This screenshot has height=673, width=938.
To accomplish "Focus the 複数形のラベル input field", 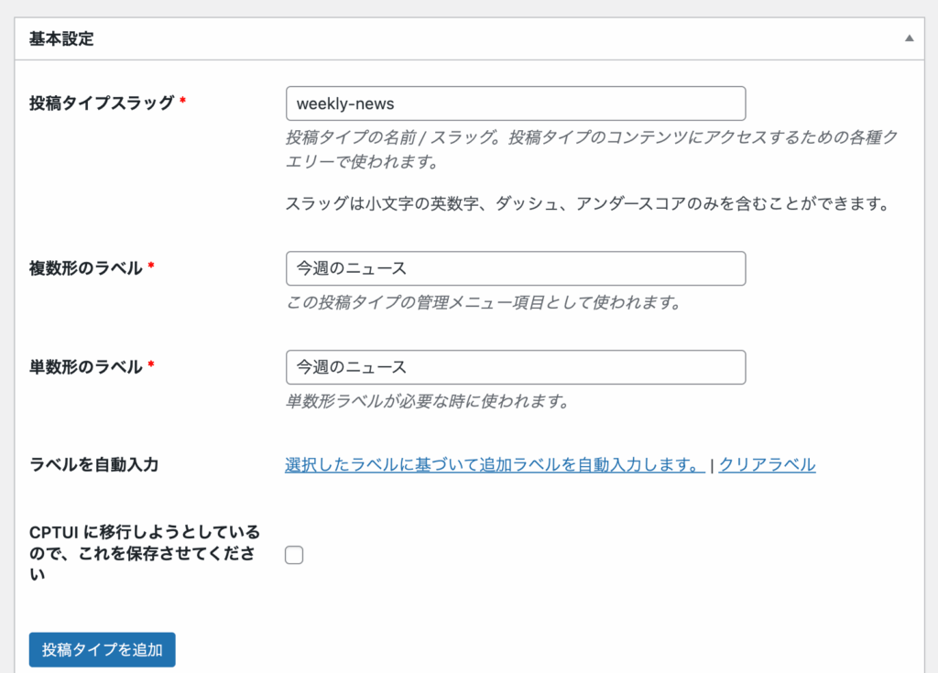I will click(x=515, y=268).
